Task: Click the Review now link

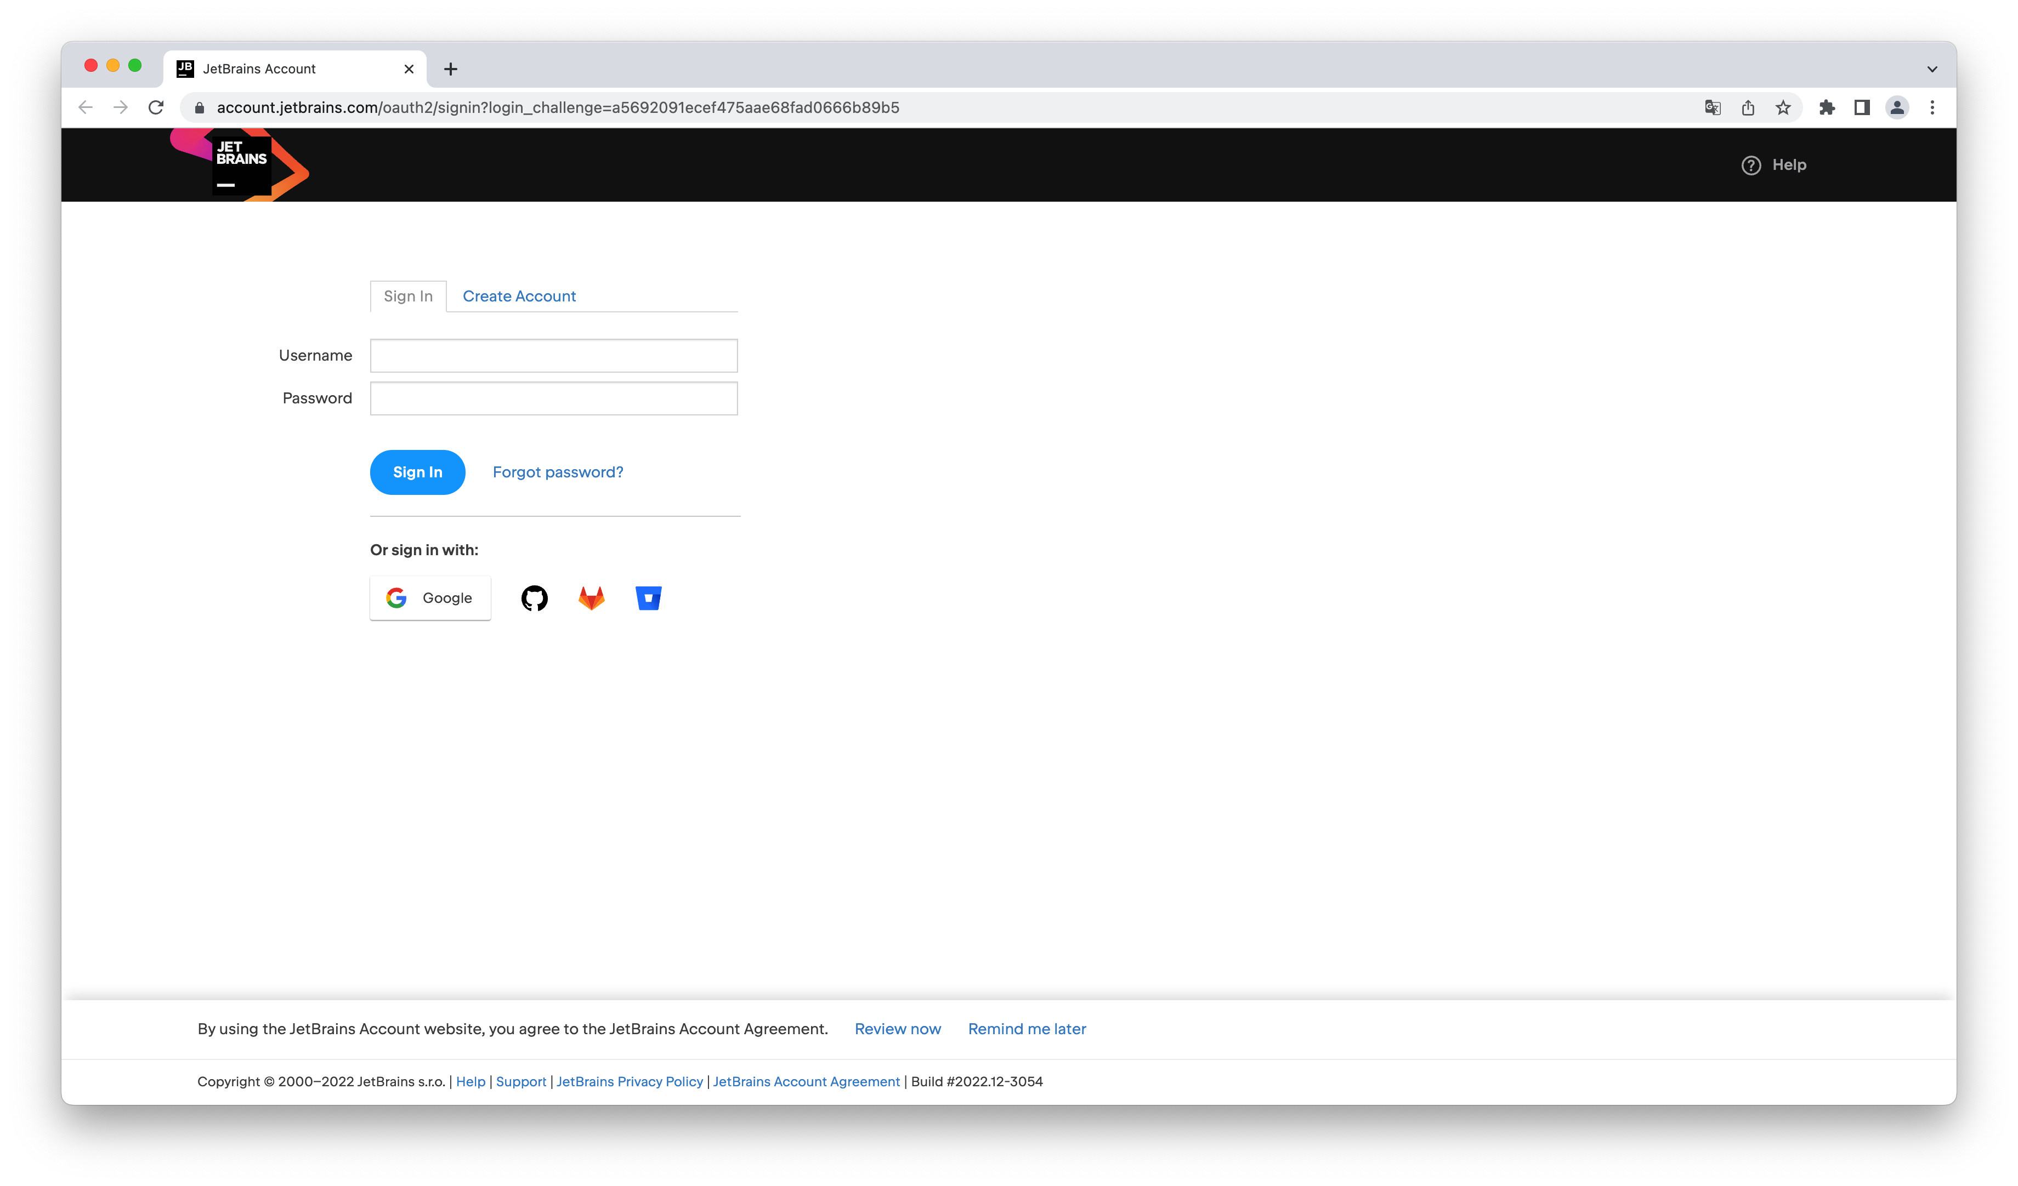Action: click(898, 1028)
